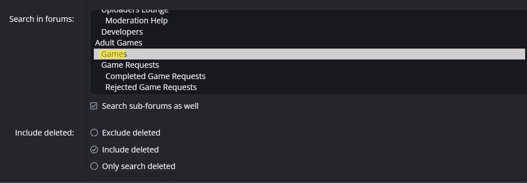This screenshot has height=183, width=527.
Task: Click the checked Include deleted radio button
Action: coord(94,149)
